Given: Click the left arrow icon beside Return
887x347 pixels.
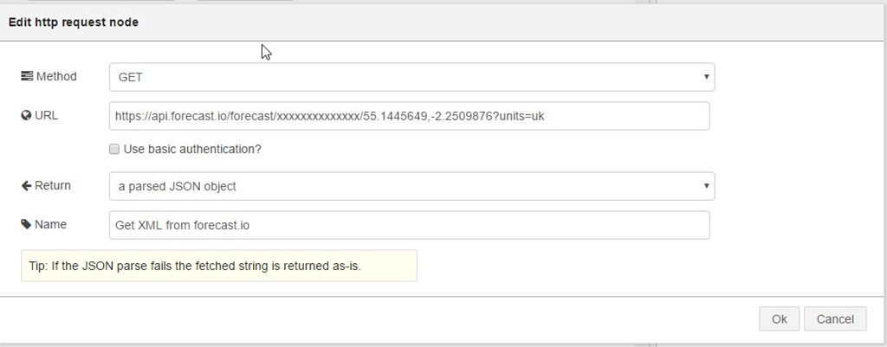Looking at the screenshot, I should (x=26, y=185).
